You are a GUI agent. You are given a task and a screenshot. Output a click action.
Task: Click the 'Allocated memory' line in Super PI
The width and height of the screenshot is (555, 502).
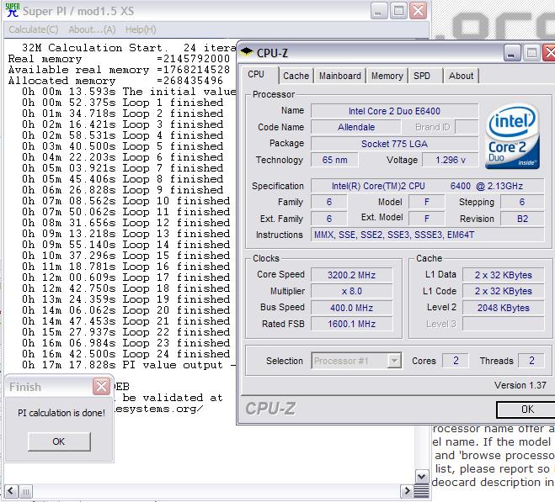coord(115,81)
